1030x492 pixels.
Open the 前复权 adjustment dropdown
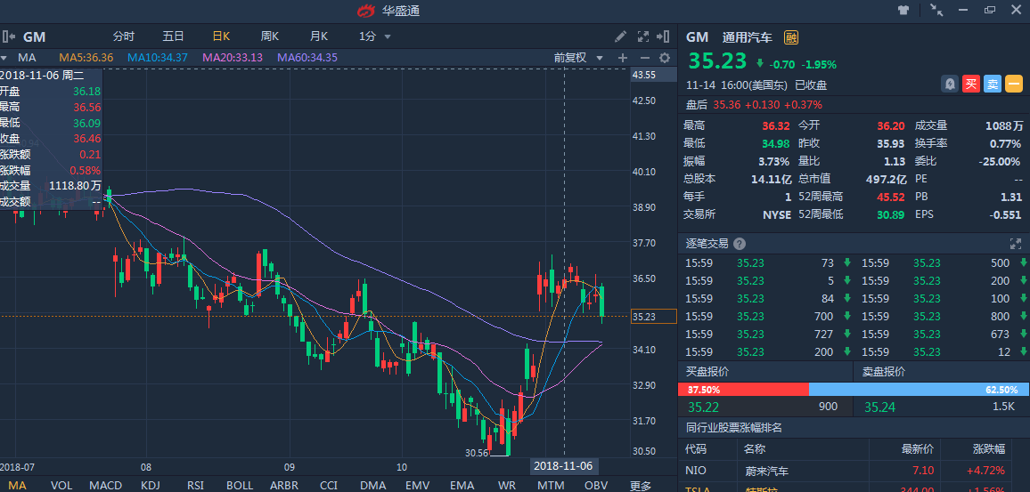point(578,58)
